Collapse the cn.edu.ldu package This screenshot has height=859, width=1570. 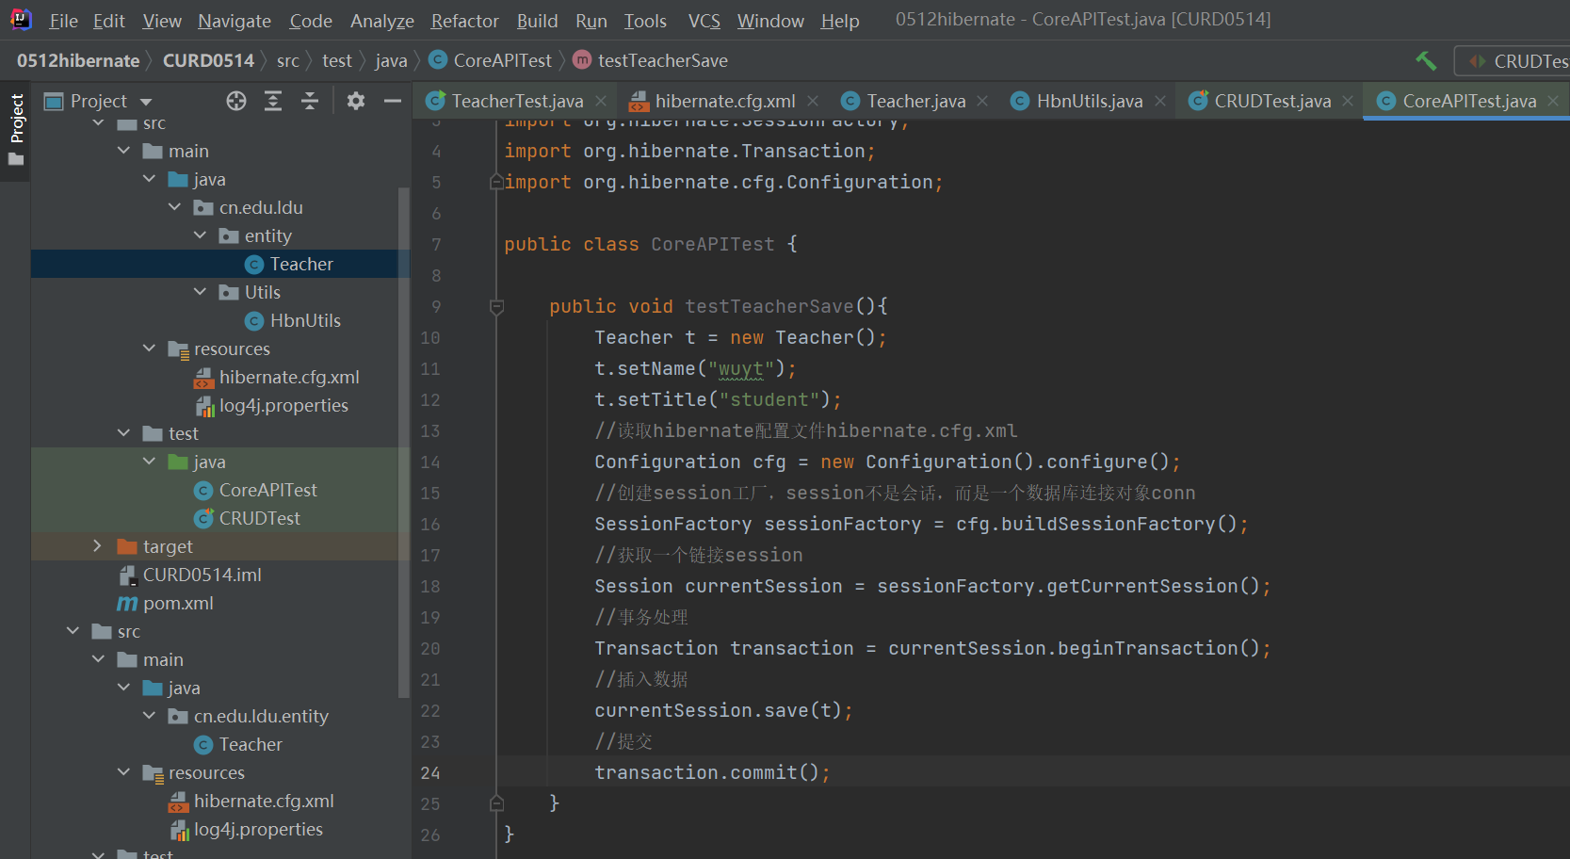pyautogui.click(x=174, y=207)
